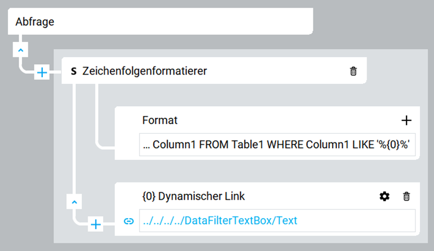Click the empty area of the link path field

tap(356, 221)
